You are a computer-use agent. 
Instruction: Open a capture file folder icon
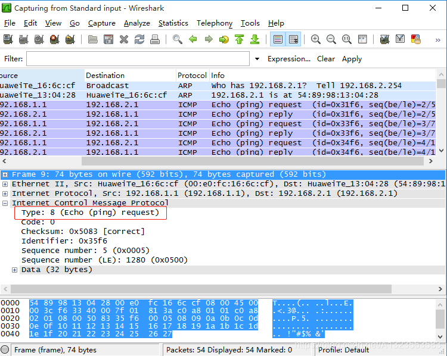pos(92,39)
